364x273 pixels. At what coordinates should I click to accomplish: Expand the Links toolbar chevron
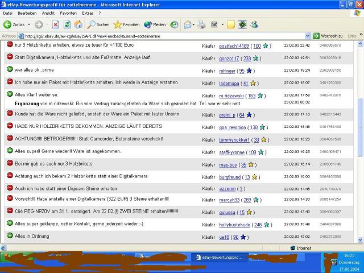tap(361, 34)
